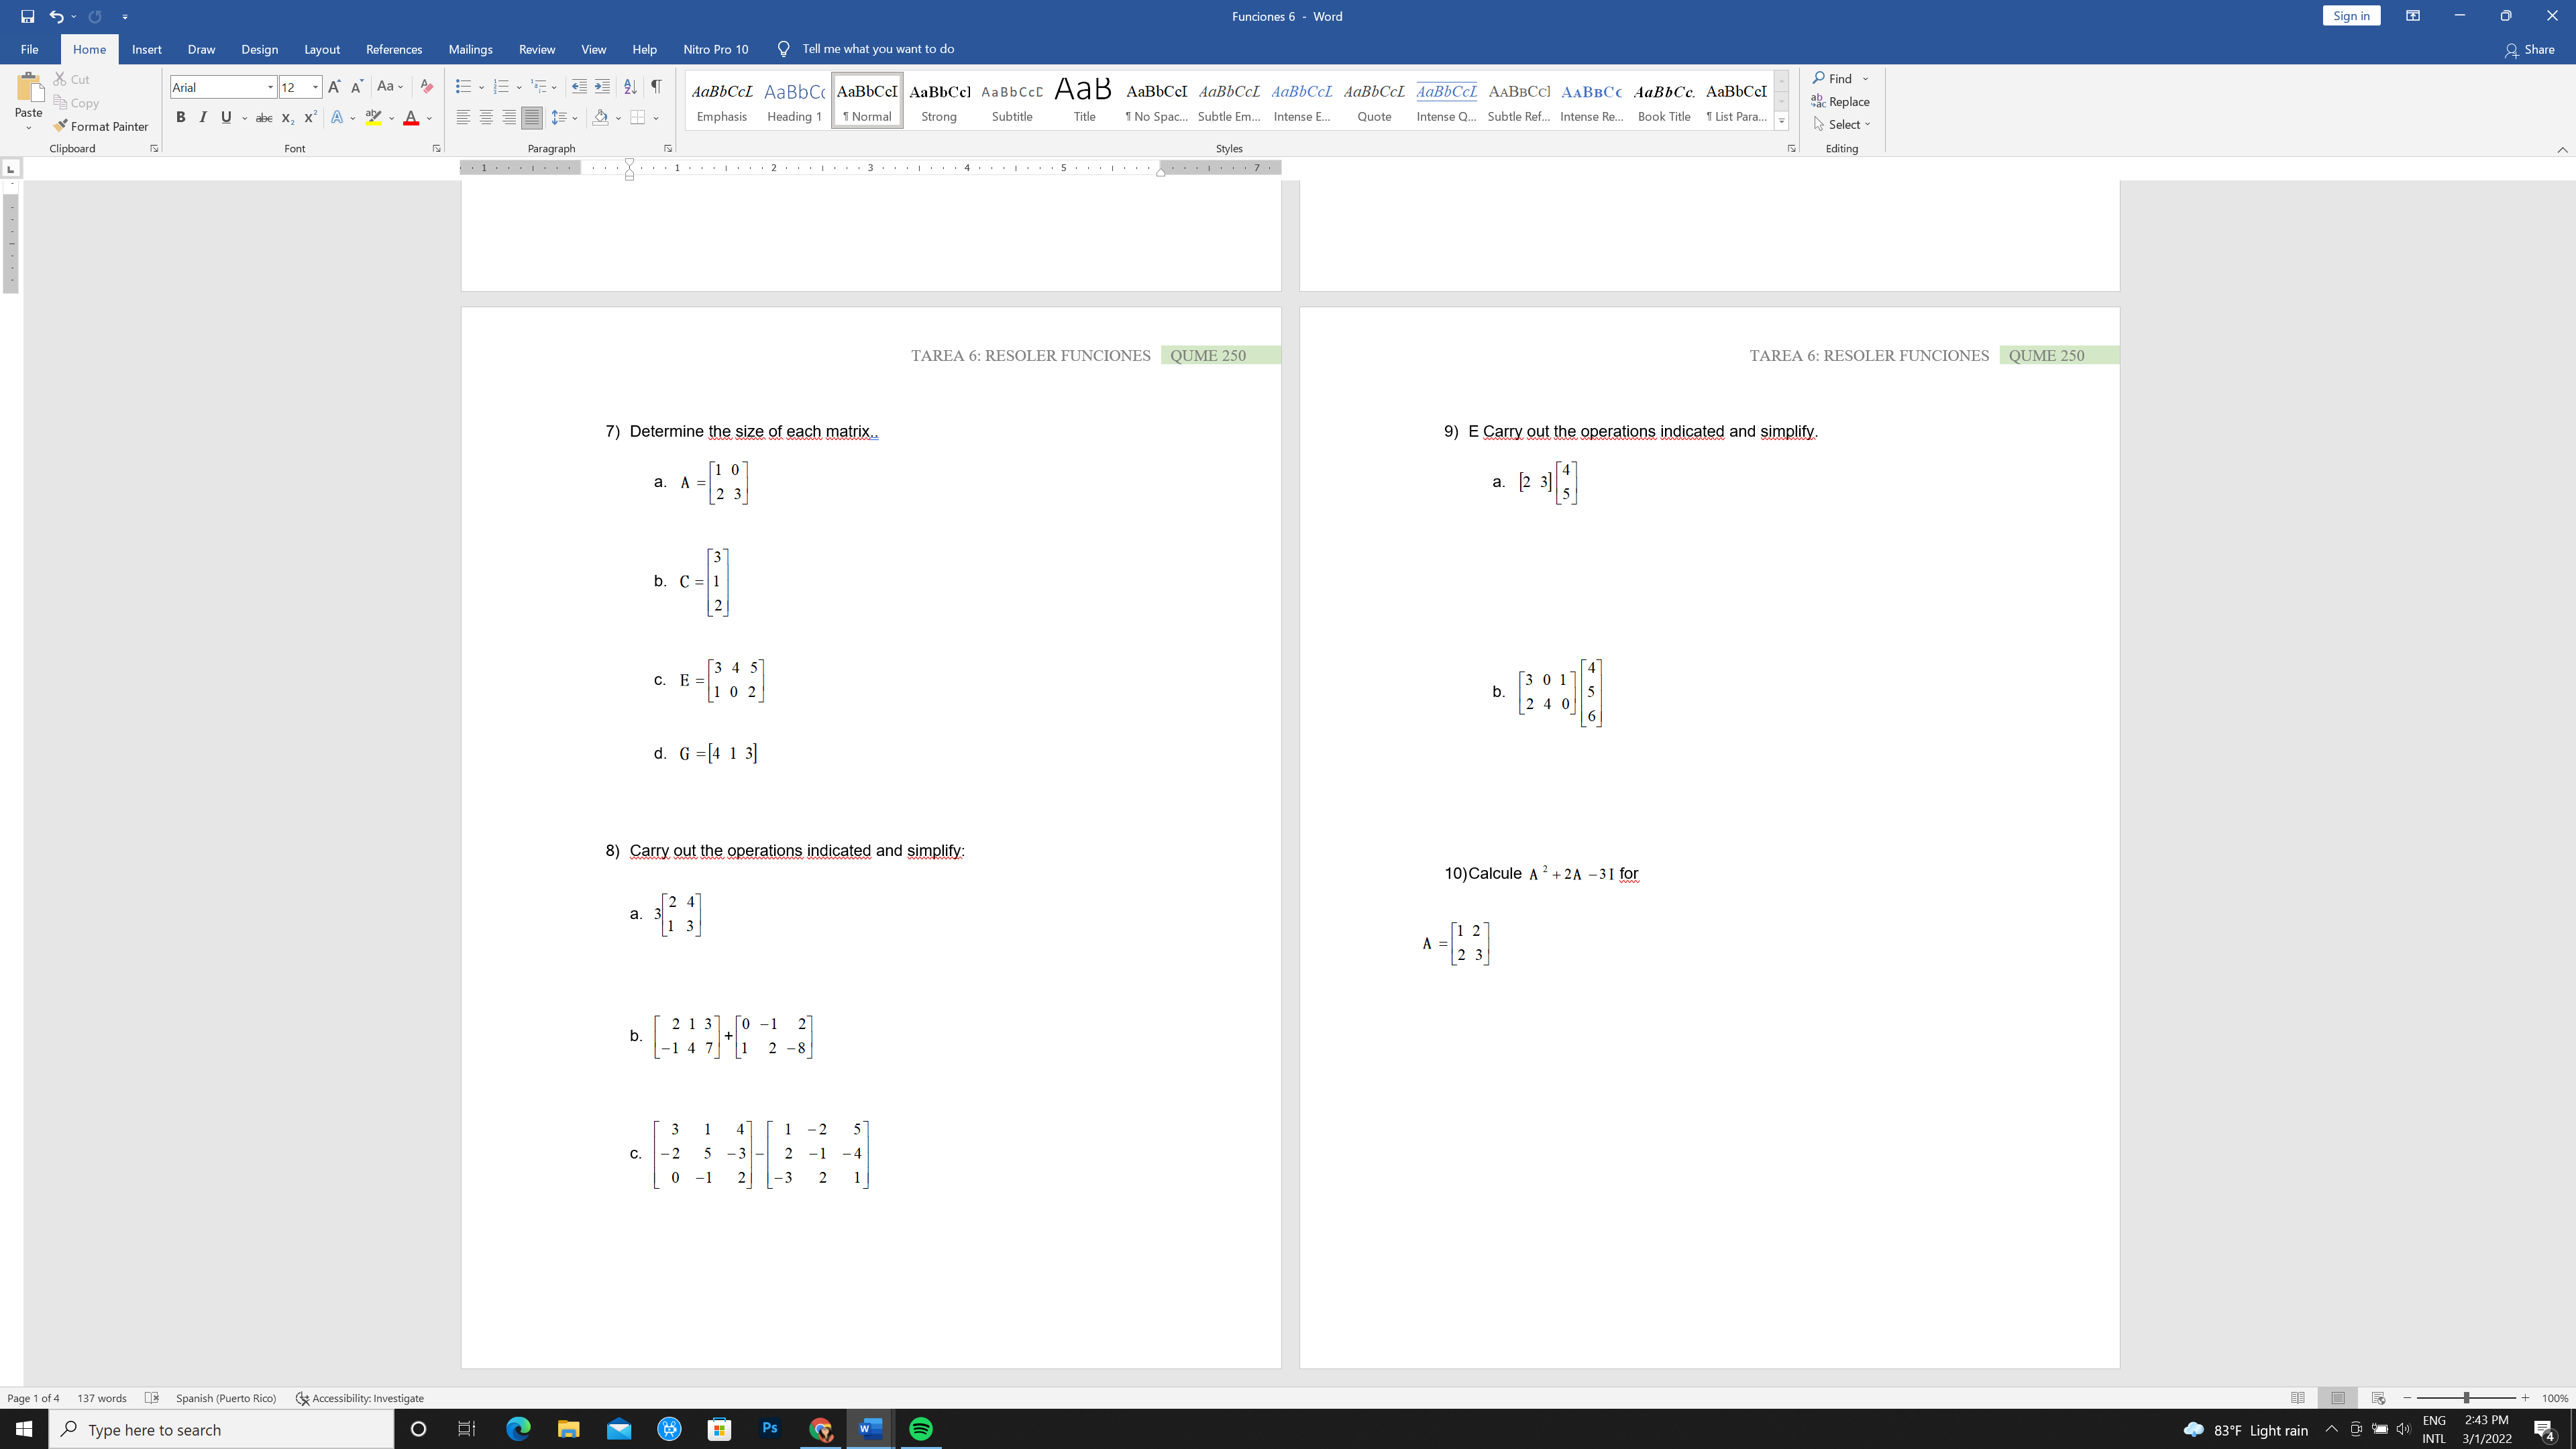Open Spotify from the Windows taskbar
Viewport: 2576px width, 1449px height.
pyautogui.click(x=920, y=1429)
